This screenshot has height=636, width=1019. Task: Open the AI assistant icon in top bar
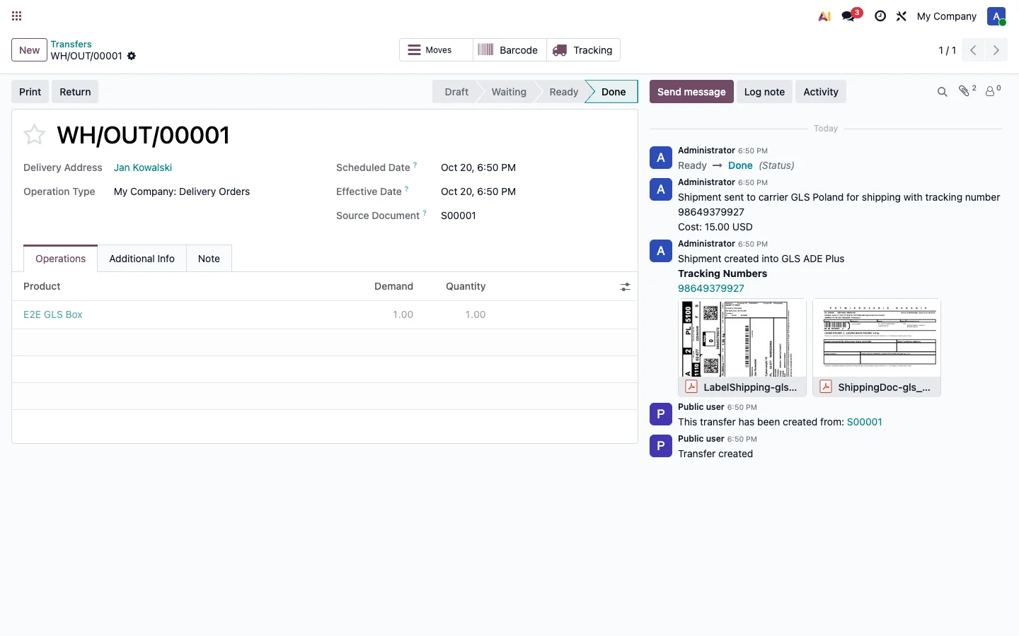point(824,16)
